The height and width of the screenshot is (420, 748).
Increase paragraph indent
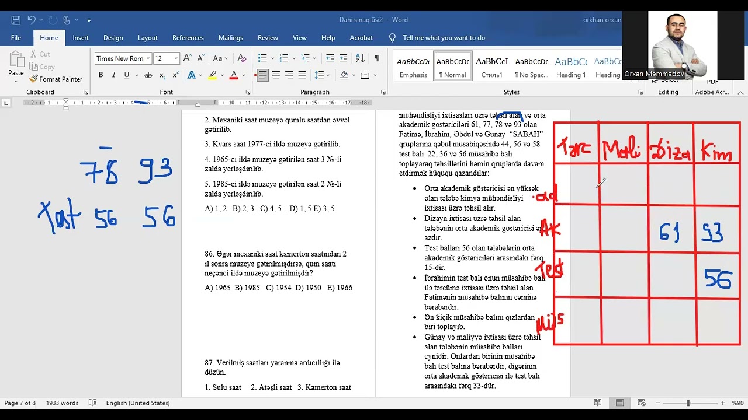[x=343, y=58]
